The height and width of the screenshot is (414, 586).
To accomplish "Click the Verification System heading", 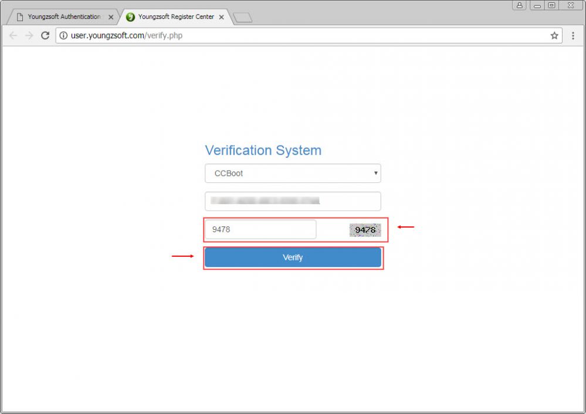I will pos(263,150).
